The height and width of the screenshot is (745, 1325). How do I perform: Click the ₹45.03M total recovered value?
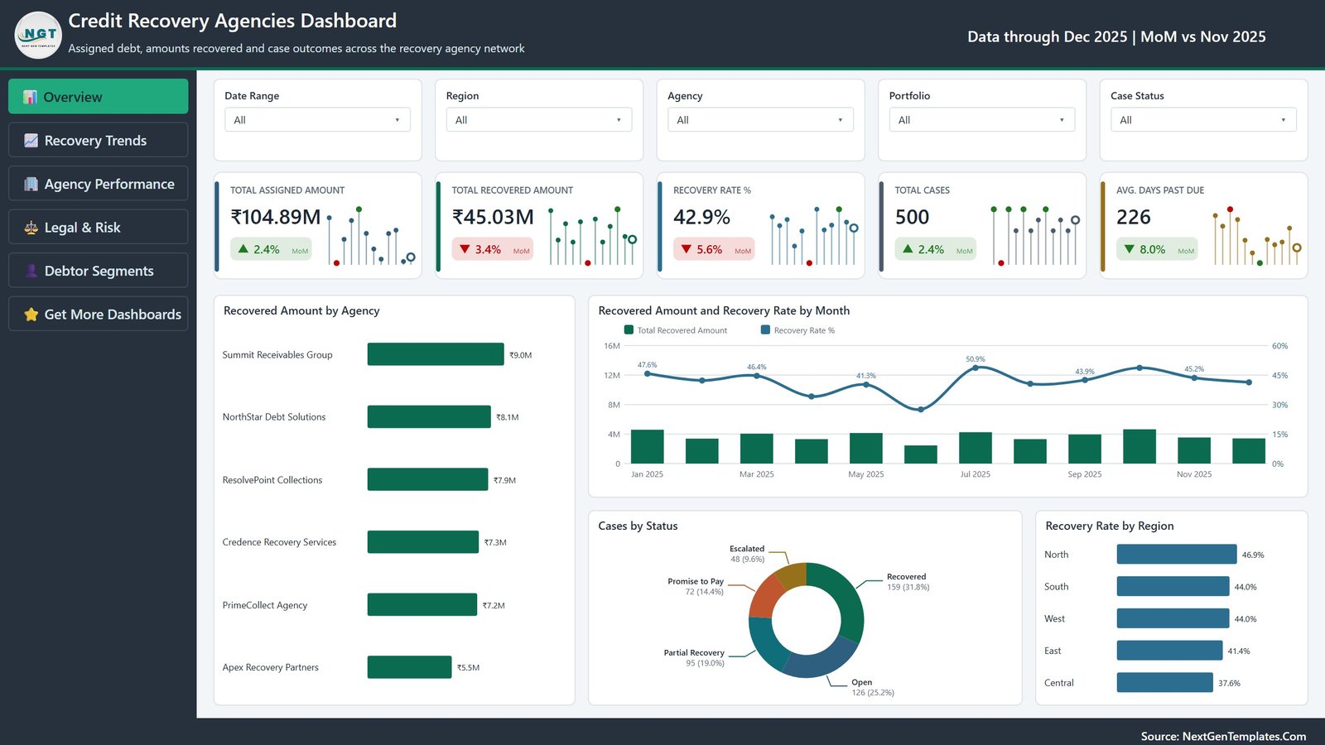(x=494, y=217)
